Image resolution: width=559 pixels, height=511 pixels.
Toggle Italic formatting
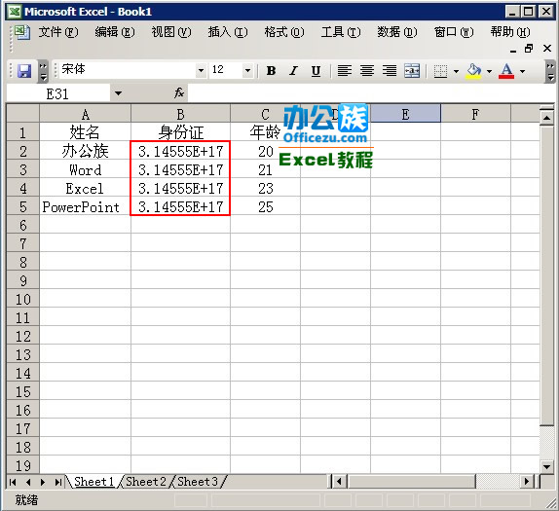[x=293, y=71]
